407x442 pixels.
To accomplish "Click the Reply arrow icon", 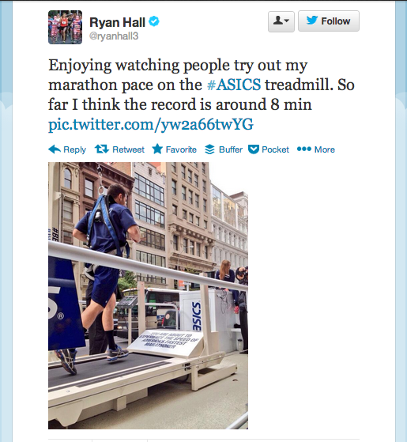I will (x=55, y=149).
